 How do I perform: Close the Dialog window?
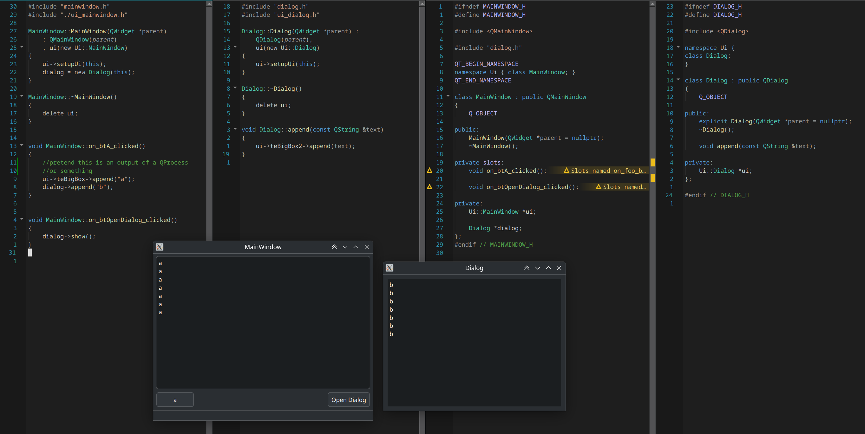pyautogui.click(x=559, y=268)
